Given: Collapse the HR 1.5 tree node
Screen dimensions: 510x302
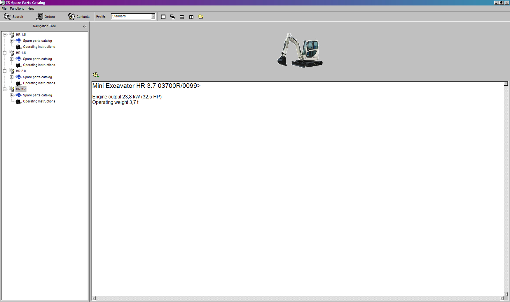Looking at the screenshot, I should coord(5,35).
